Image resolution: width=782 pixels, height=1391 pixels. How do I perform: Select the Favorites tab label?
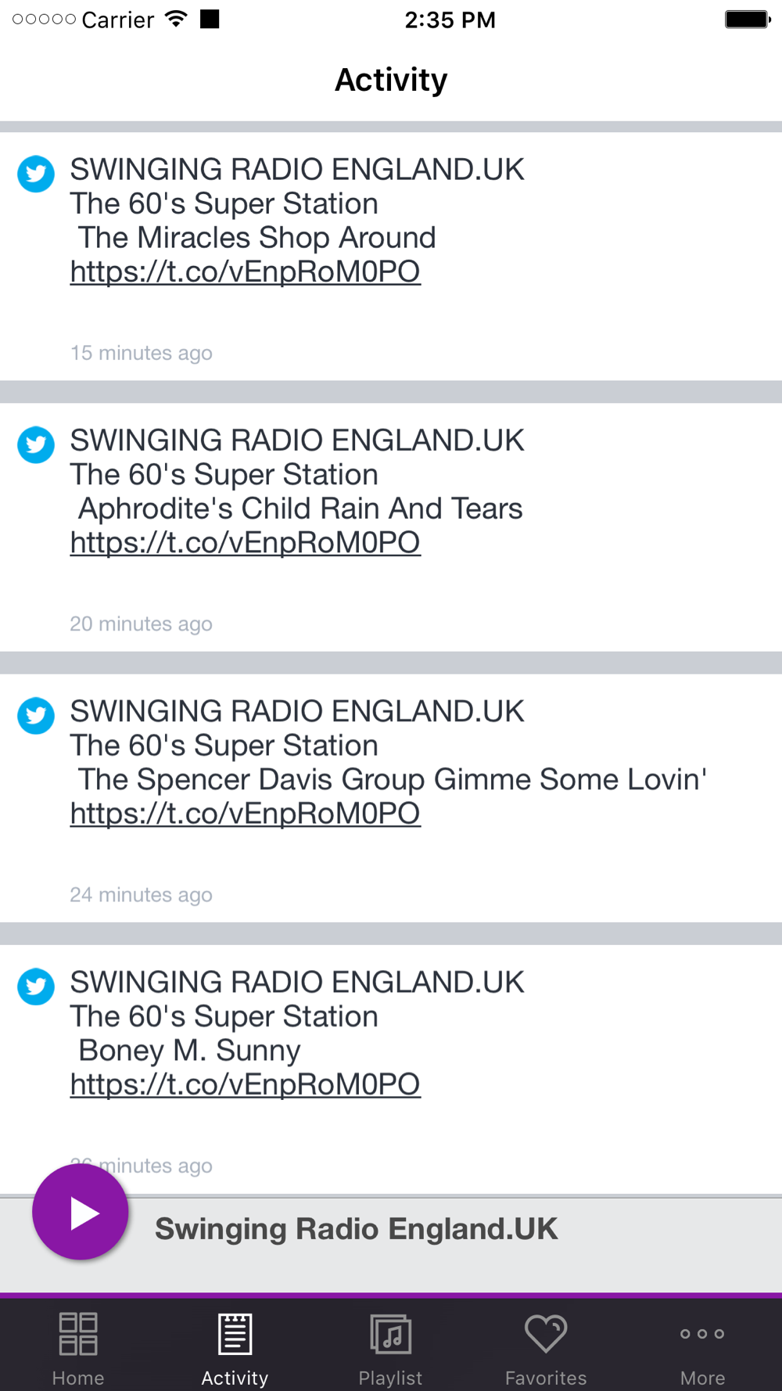[x=546, y=1378]
